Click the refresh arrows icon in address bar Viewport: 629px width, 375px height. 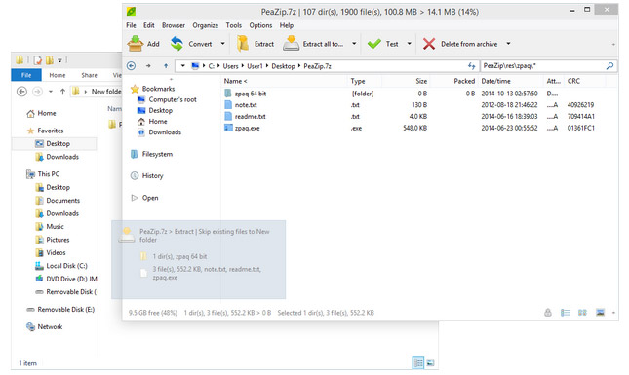471,65
